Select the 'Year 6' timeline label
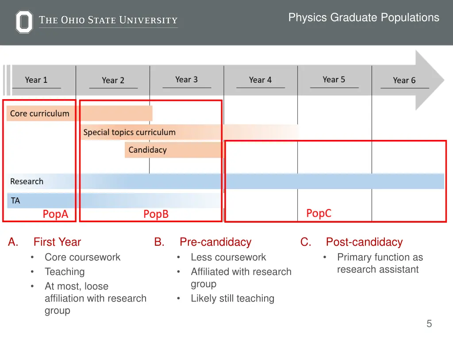This screenshot has height=340, width=453. tap(404, 80)
